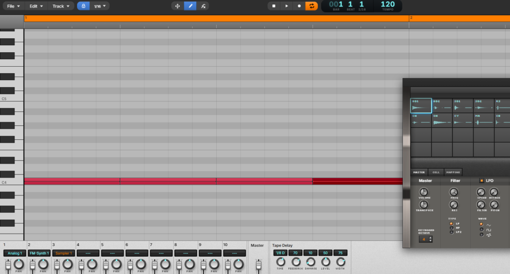This screenshot has height=274, width=510.
Task: Enable the LFO on/off switch
Action: coord(482,181)
